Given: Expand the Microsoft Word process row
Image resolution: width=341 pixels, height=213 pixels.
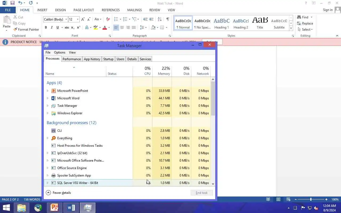Looking at the screenshot, I should tap(47, 98).
